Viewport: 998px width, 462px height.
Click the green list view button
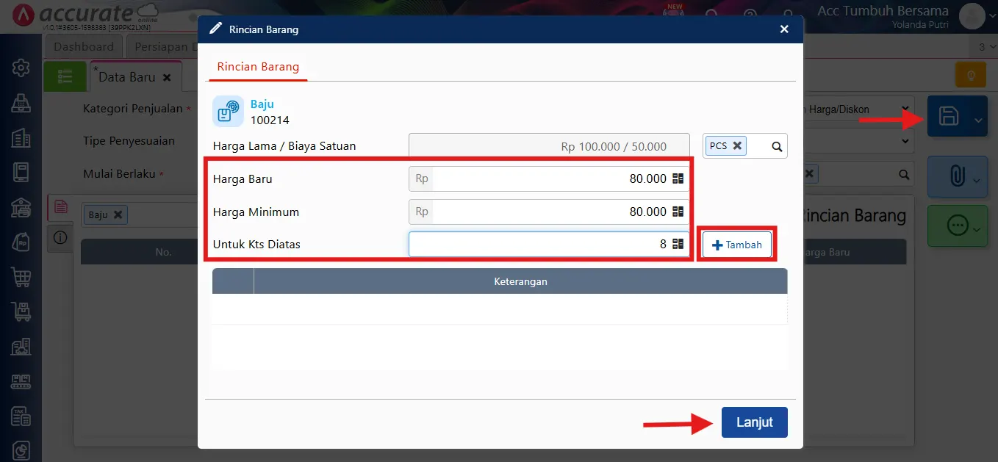click(x=65, y=76)
